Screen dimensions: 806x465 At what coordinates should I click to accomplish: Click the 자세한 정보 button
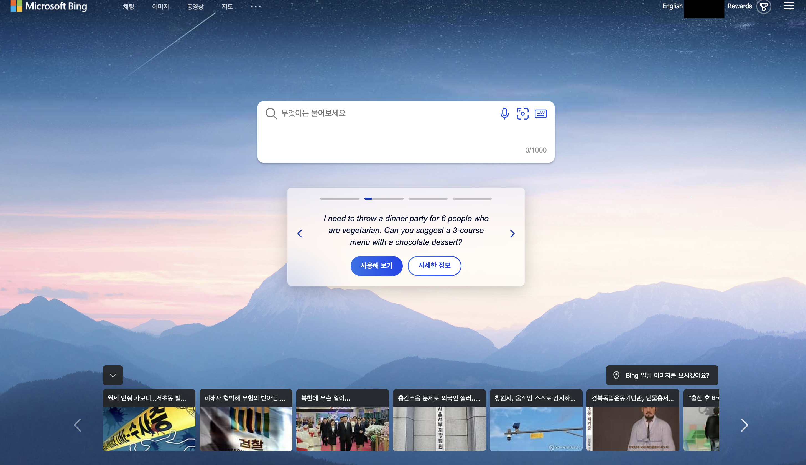click(x=434, y=266)
